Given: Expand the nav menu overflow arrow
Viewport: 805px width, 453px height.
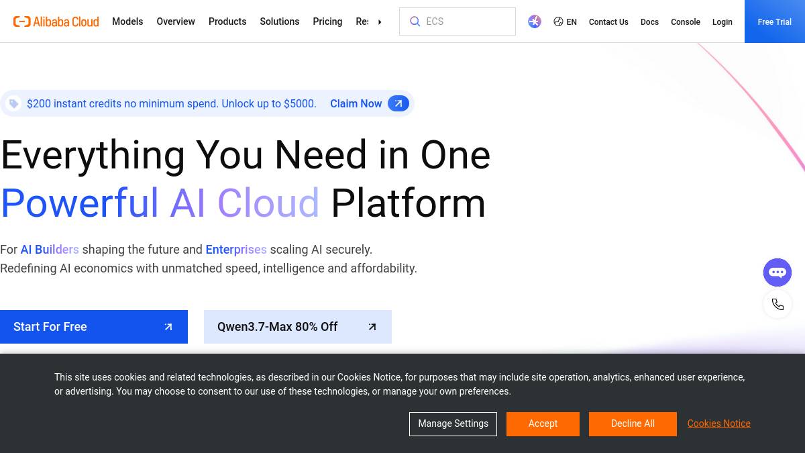Looking at the screenshot, I should [380, 21].
